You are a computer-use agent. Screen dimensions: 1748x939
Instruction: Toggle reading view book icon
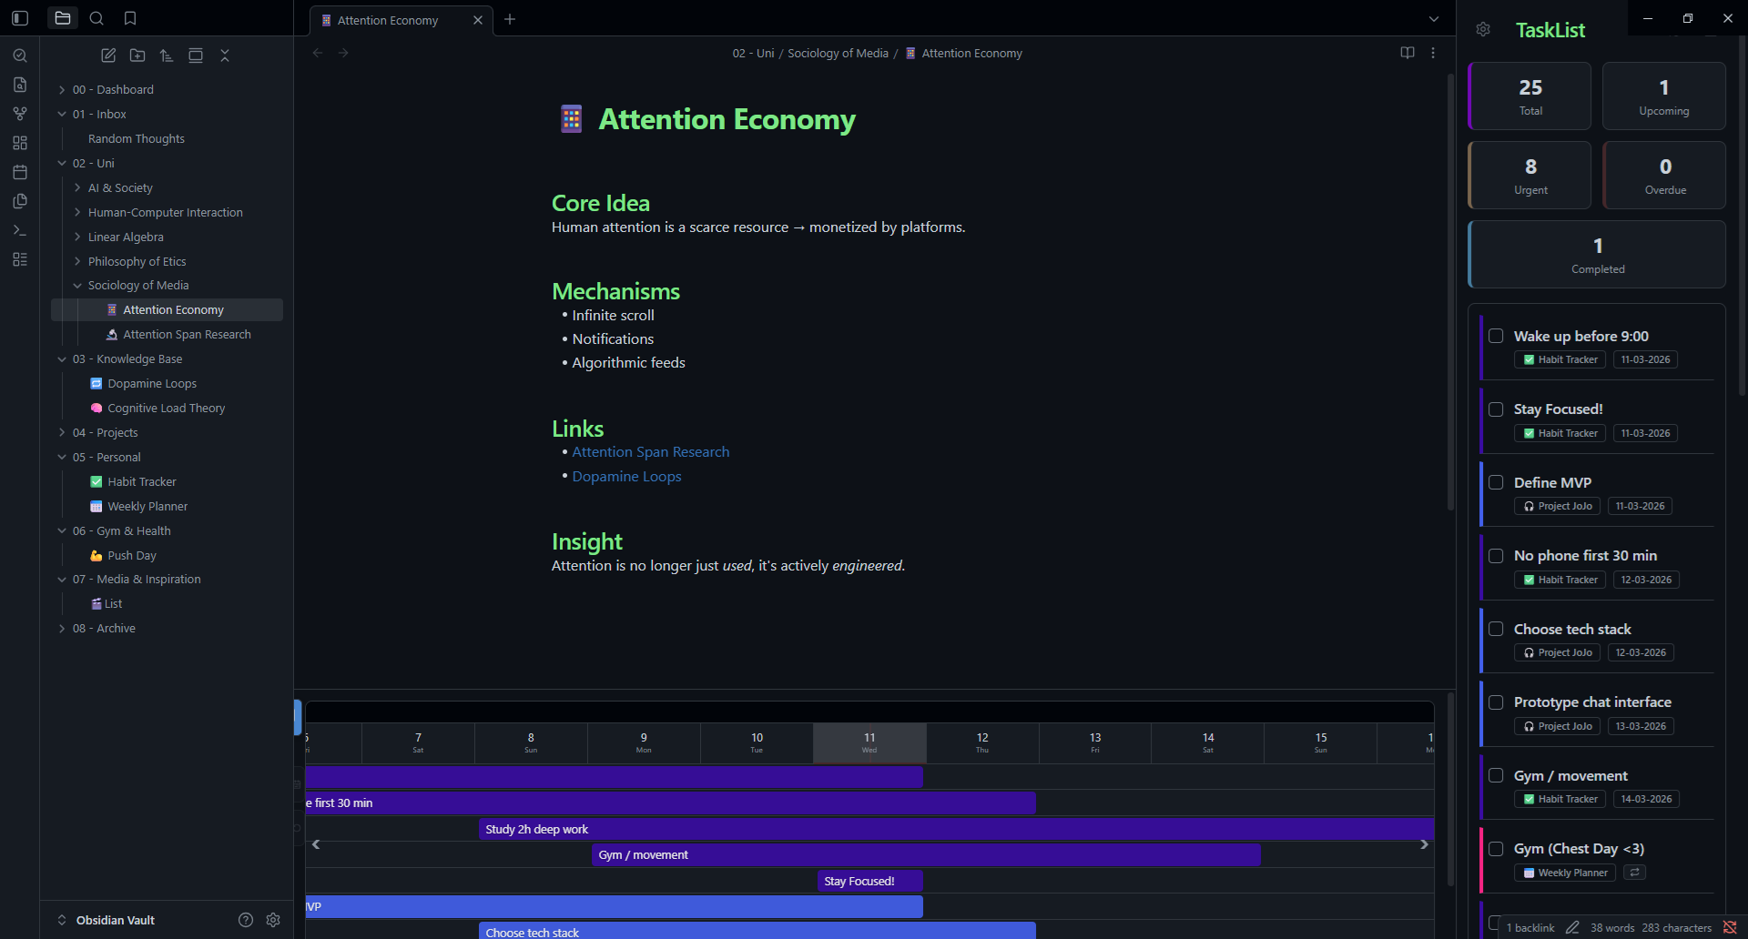[1407, 53]
